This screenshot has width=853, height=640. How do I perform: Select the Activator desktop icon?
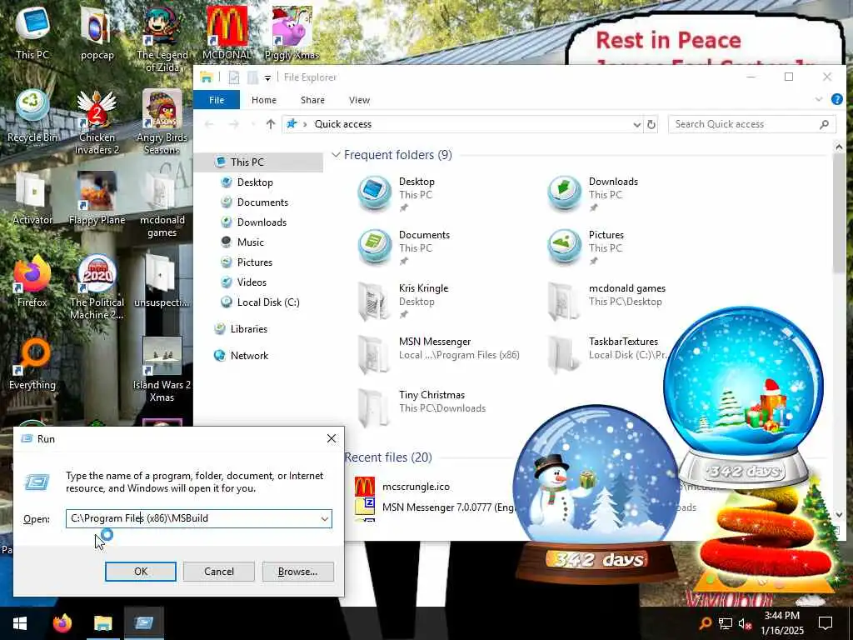click(x=32, y=198)
